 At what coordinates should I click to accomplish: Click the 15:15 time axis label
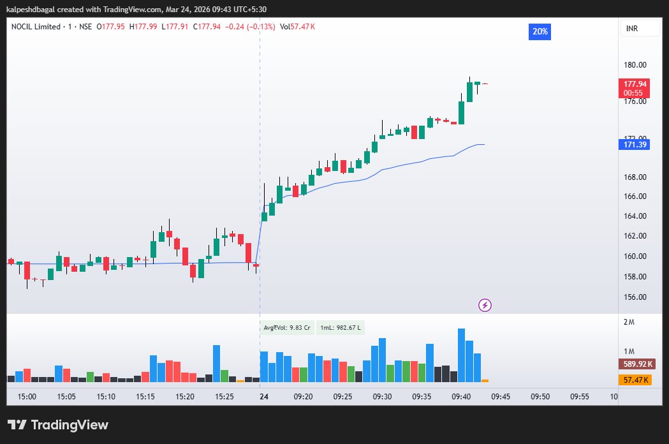point(145,397)
